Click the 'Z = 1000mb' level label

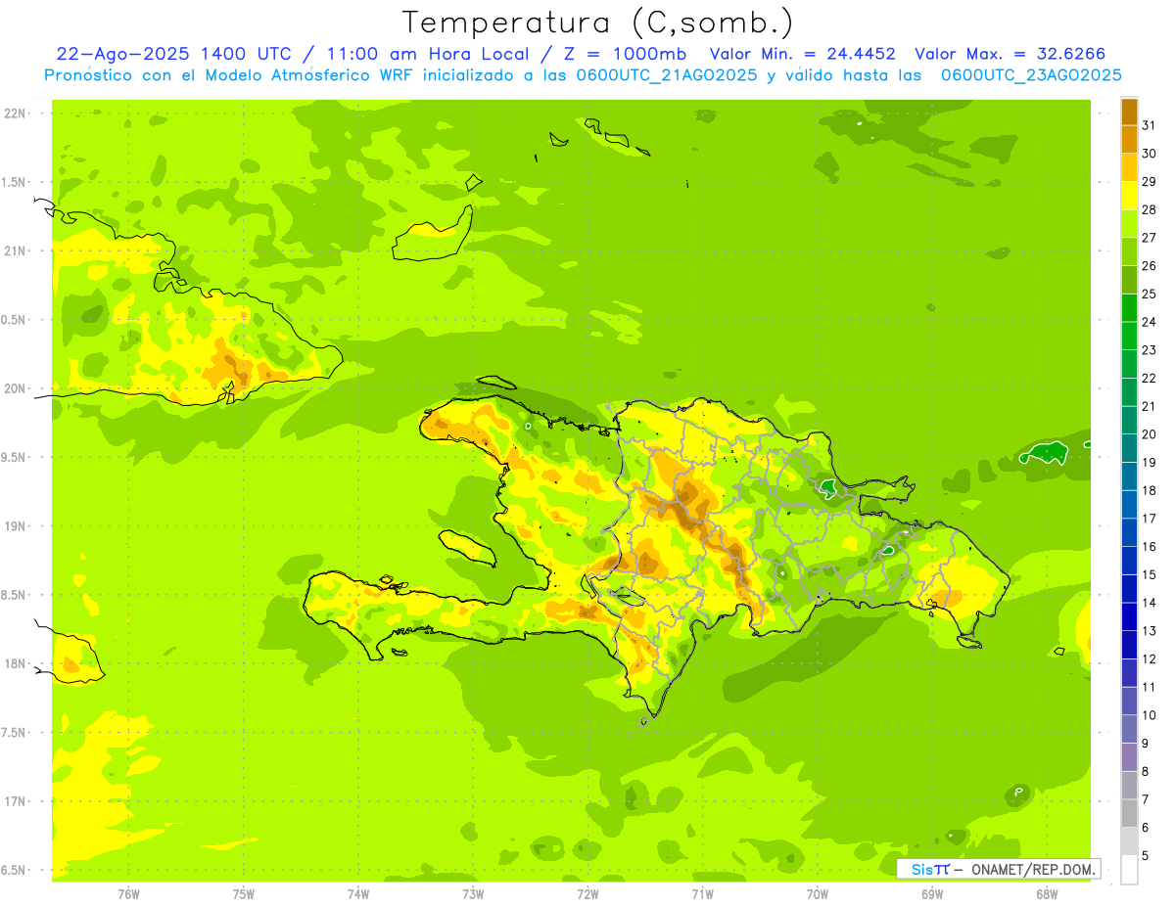[x=624, y=54]
